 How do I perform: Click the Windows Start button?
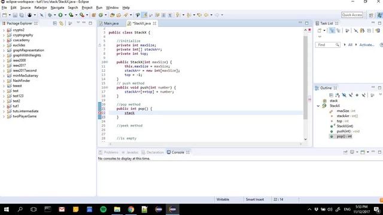click(7, 209)
